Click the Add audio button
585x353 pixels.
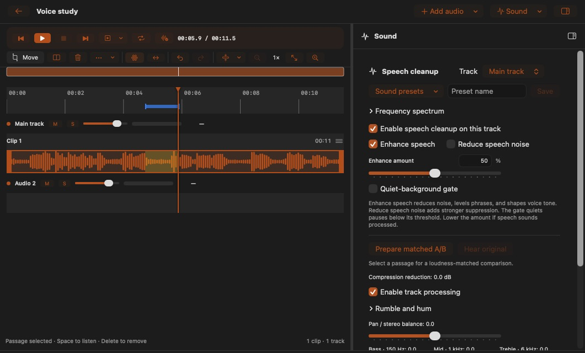pyautogui.click(x=442, y=11)
